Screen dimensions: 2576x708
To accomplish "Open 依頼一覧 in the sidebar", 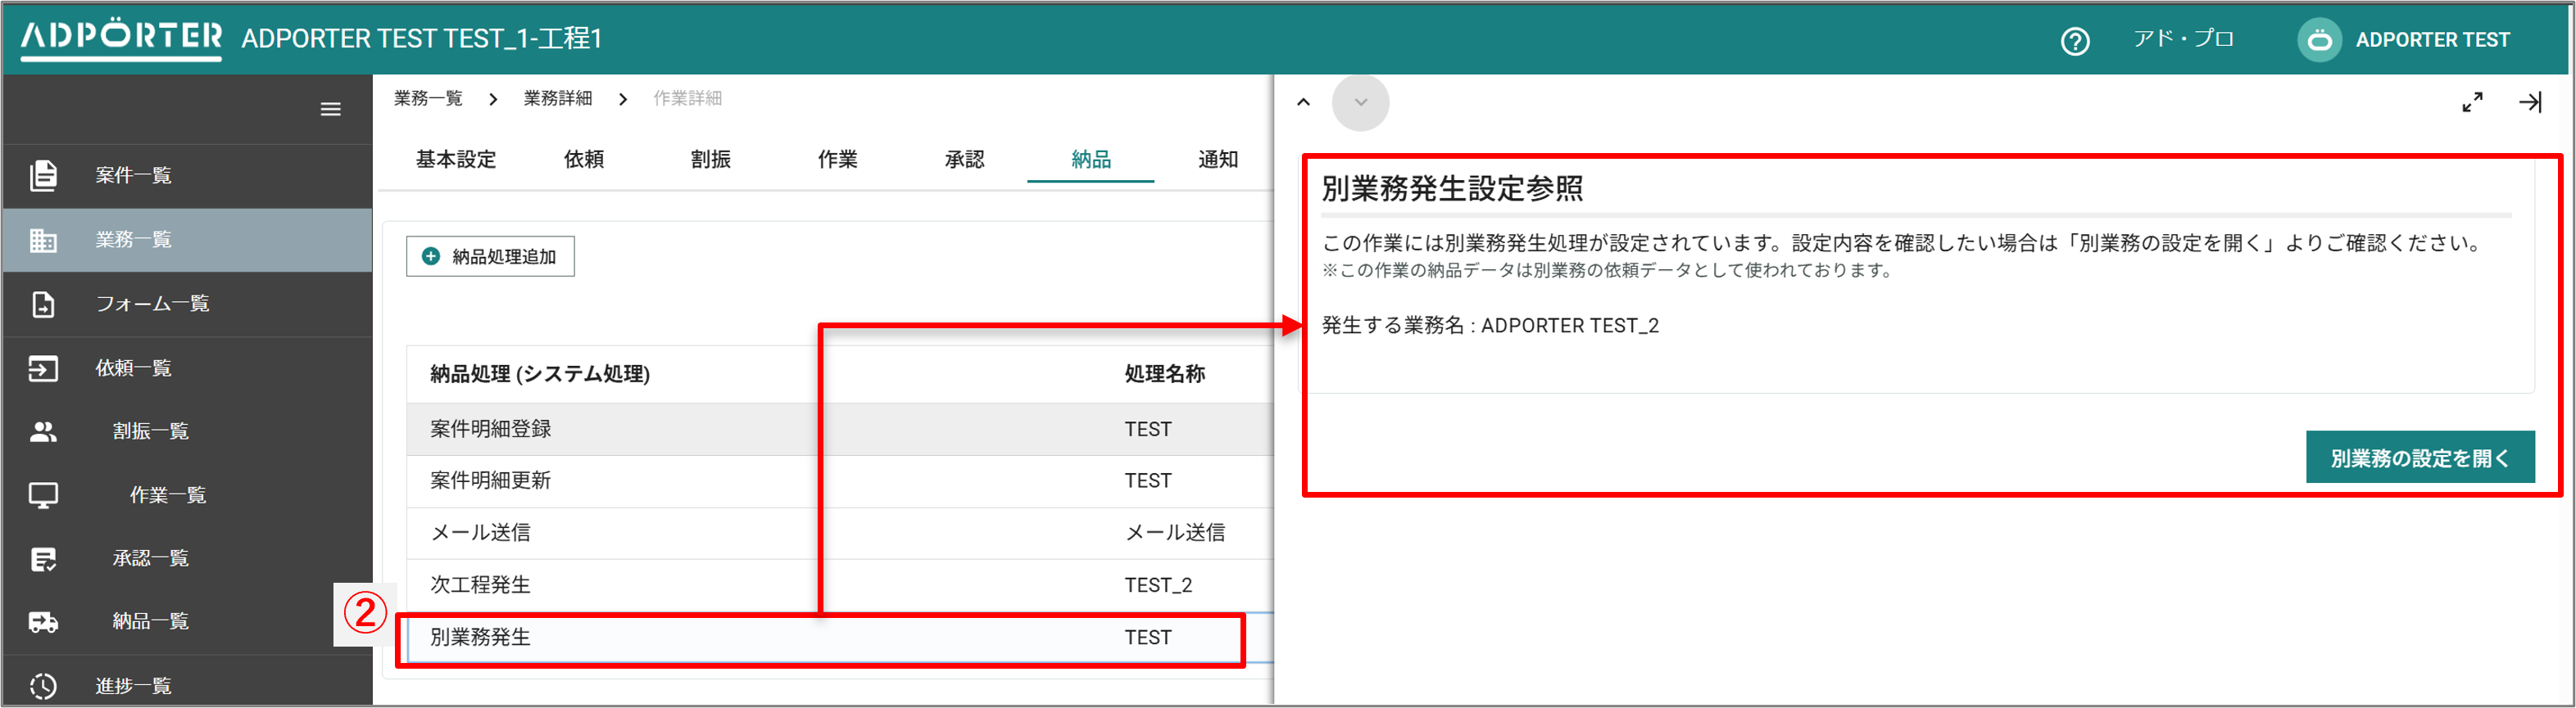I will 133,368.
